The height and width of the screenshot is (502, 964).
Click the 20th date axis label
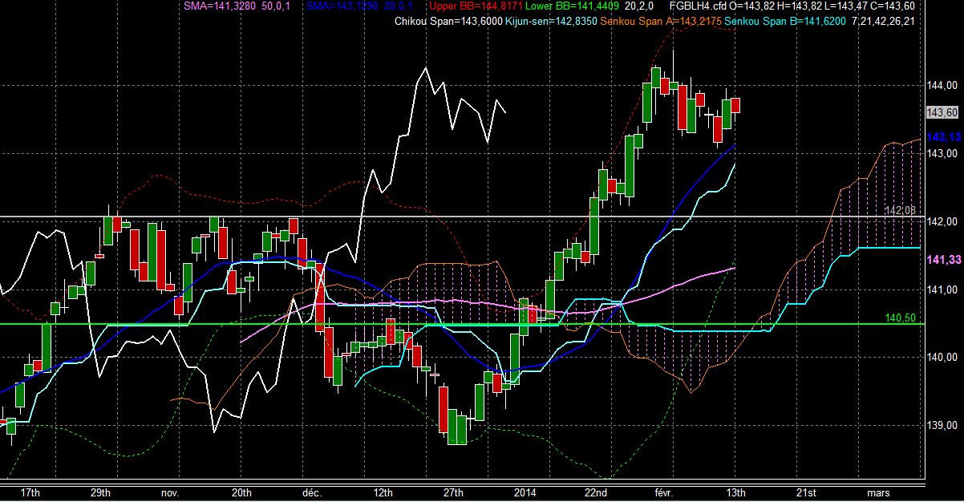pos(241,492)
